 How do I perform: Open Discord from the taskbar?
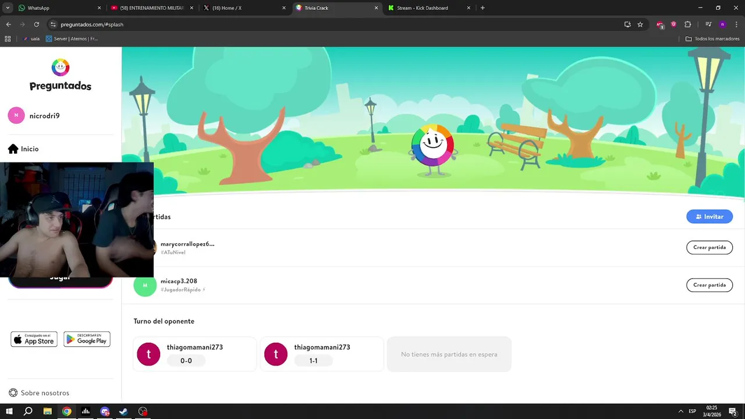(105, 411)
